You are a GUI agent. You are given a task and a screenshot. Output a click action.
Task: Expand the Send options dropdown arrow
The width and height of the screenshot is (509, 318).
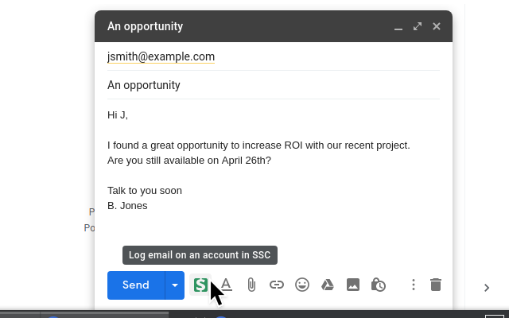(x=175, y=285)
